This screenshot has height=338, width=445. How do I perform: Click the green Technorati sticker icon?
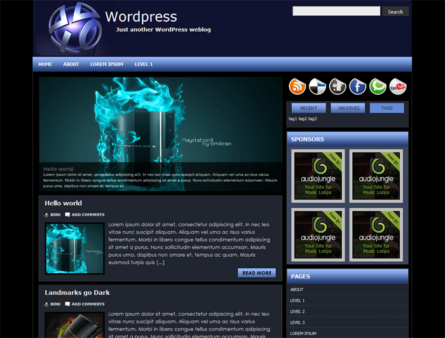(378, 86)
